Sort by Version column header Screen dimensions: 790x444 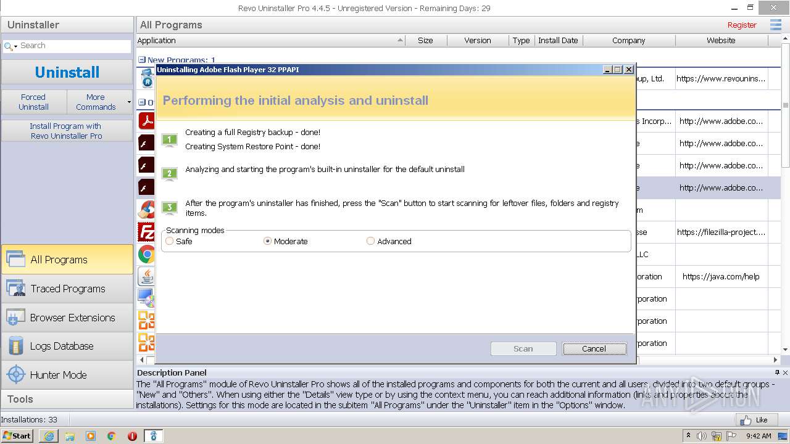click(x=478, y=40)
